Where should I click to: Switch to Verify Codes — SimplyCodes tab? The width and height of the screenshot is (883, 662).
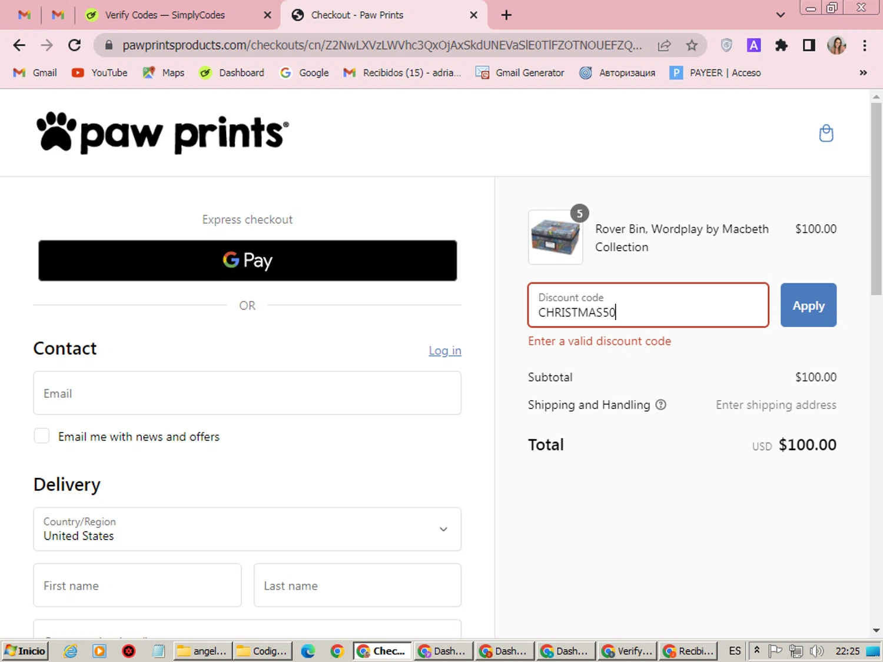point(165,15)
